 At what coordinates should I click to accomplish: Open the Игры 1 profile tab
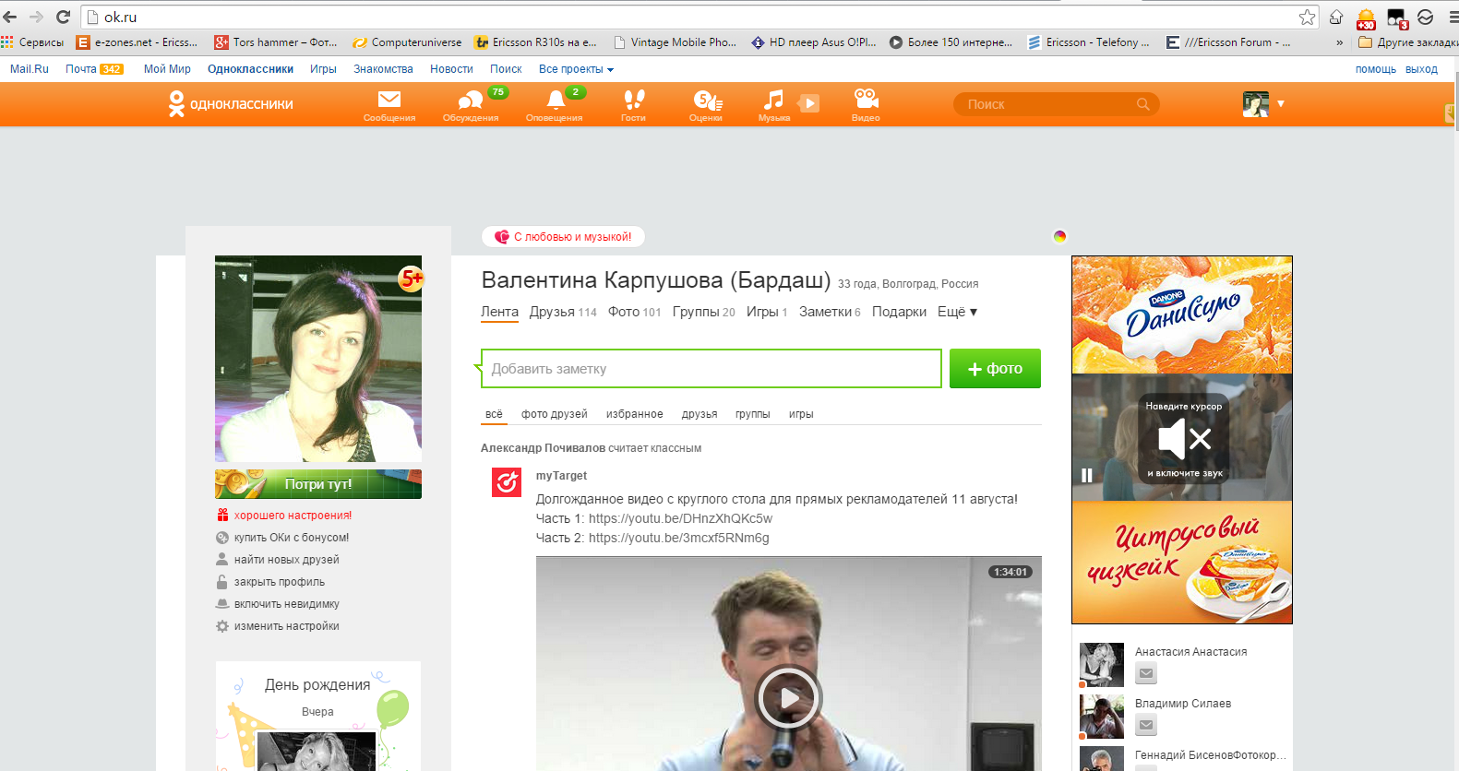pos(767,312)
